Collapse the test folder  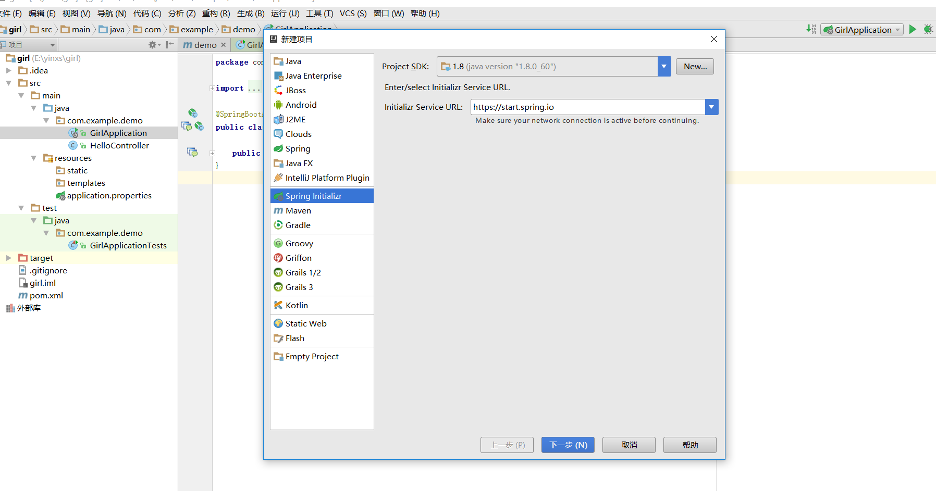21,208
